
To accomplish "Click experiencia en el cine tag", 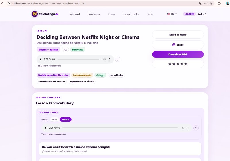I will click(82, 82).
